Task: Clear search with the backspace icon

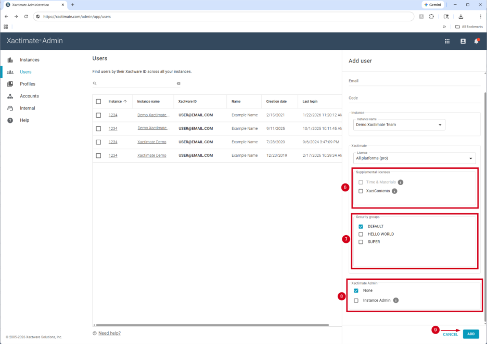Action: (x=178, y=83)
